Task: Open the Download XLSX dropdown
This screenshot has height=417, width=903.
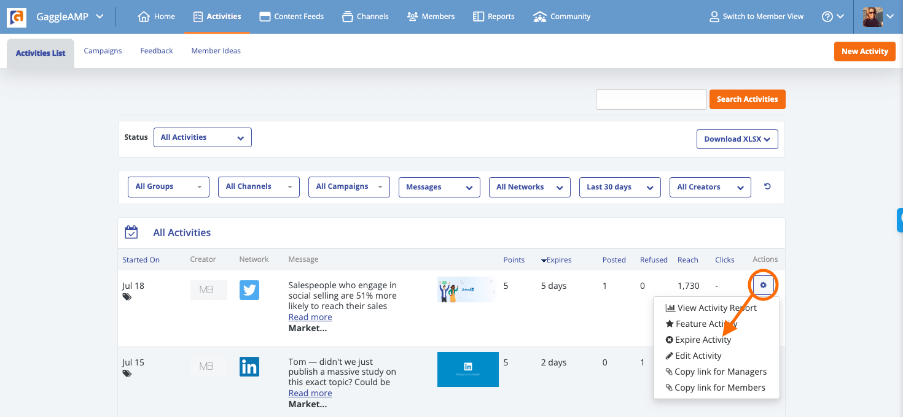Action: click(737, 139)
